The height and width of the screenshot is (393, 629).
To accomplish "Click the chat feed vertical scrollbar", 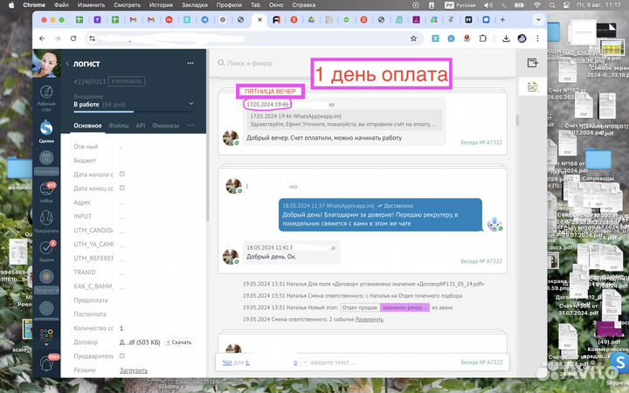I will click(517, 120).
